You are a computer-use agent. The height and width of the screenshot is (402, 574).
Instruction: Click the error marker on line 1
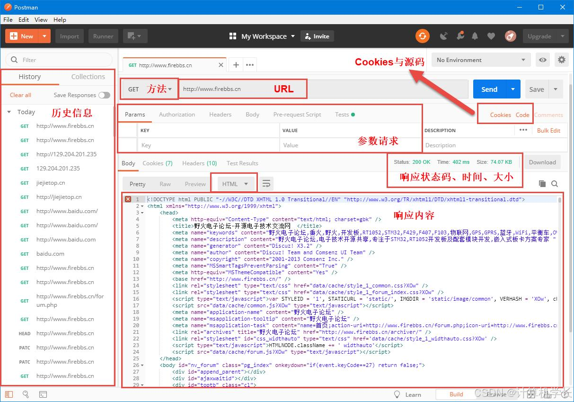pyautogui.click(x=128, y=199)
